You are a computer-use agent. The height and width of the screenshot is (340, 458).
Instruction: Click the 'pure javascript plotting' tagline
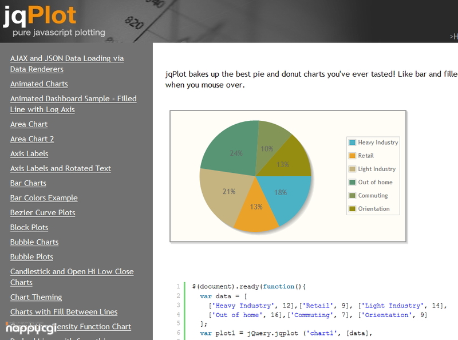tap(59, 33)
